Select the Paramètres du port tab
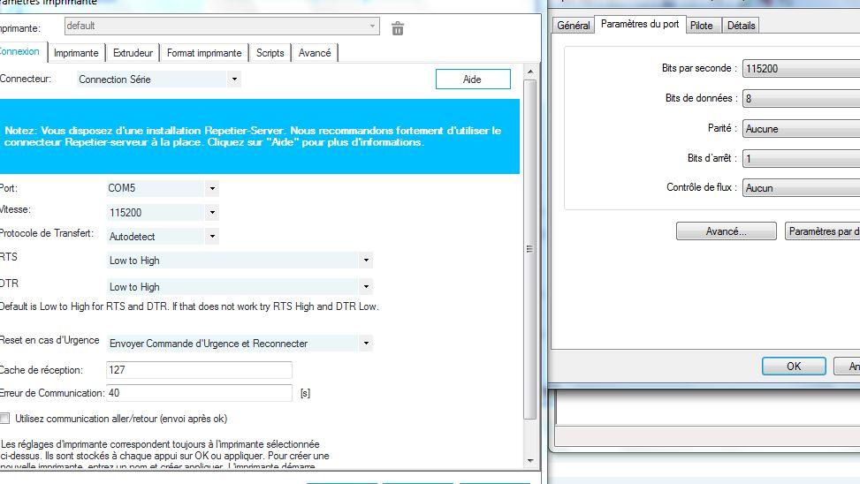Viewport: 860px width, 484px height. [x=640, y=24]
